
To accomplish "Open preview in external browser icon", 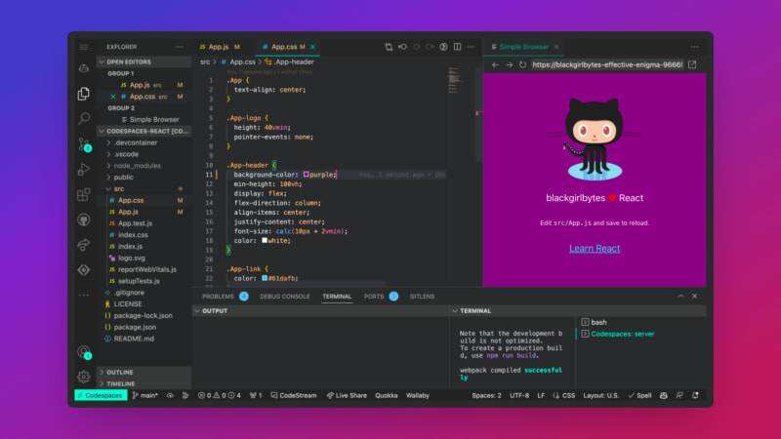I will coord(692,64).
